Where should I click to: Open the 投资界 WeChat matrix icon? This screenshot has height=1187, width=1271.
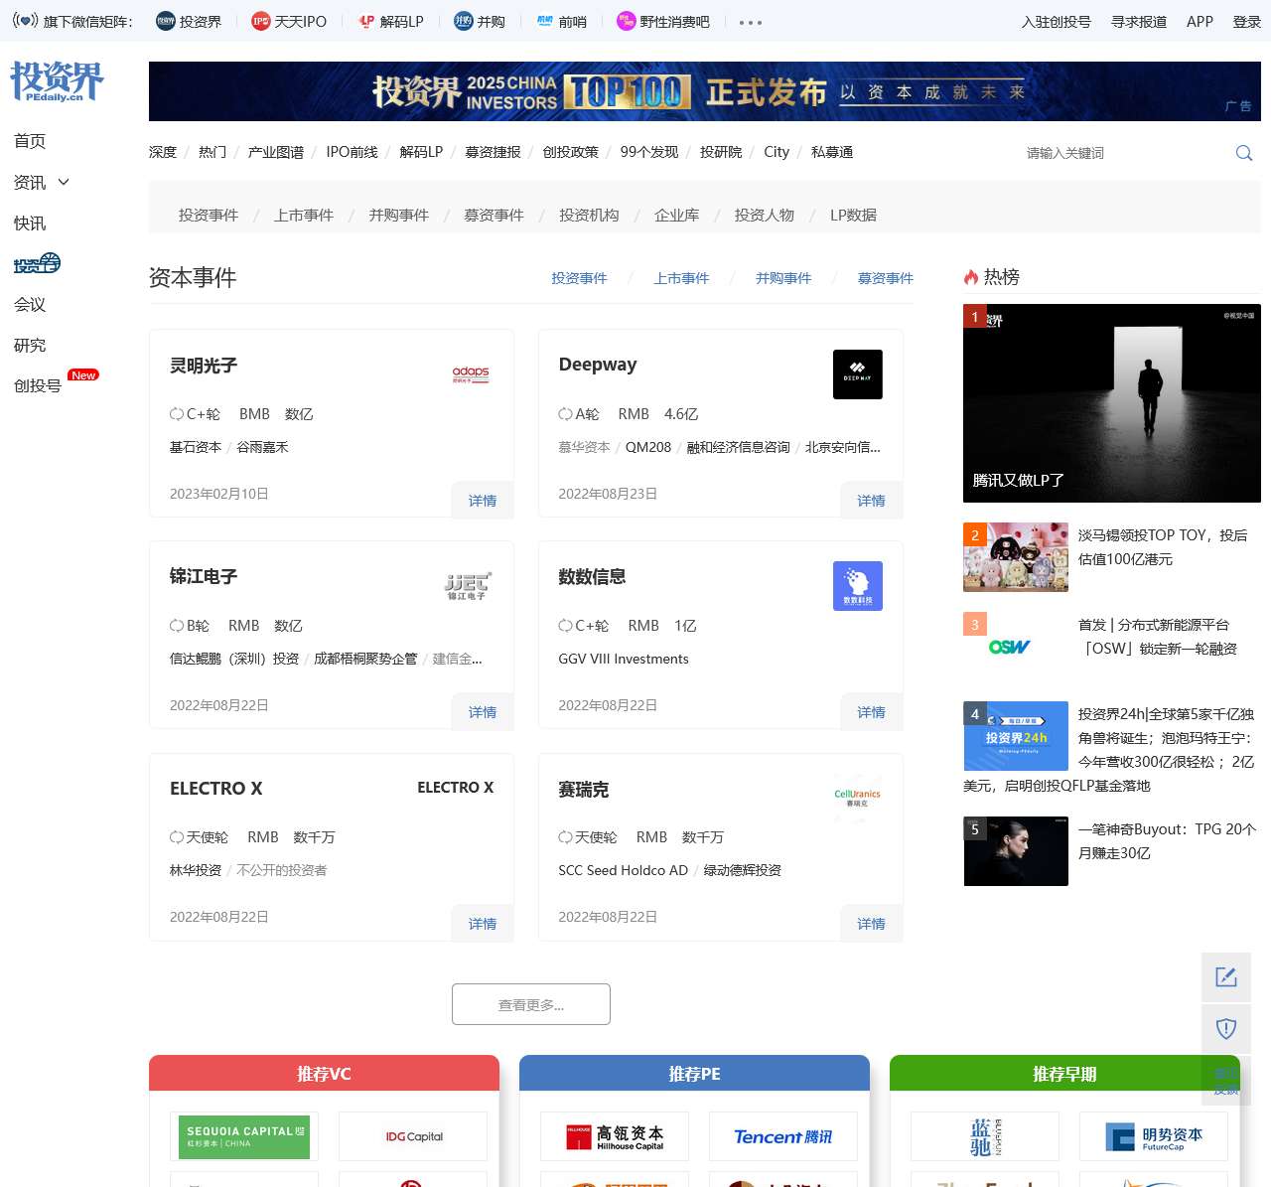tap(166, 20)
